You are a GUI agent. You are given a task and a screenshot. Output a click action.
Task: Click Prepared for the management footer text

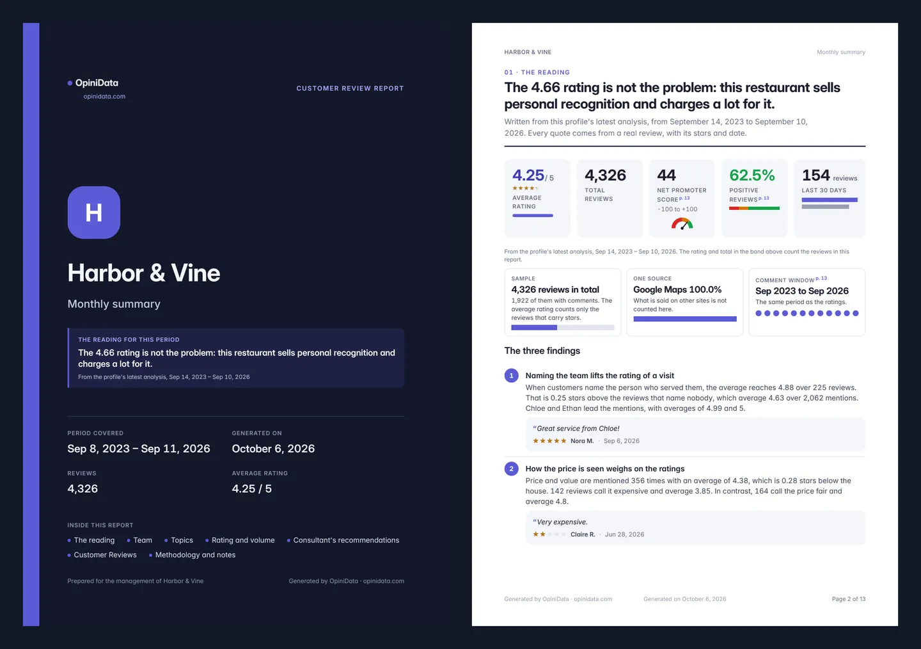point(136,581)
